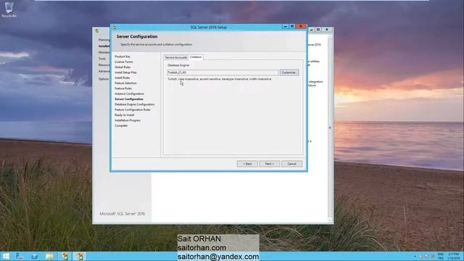Open Tools in the Installation Center window
Viewport: 464px width, 261px height.
tap(102, 59)
